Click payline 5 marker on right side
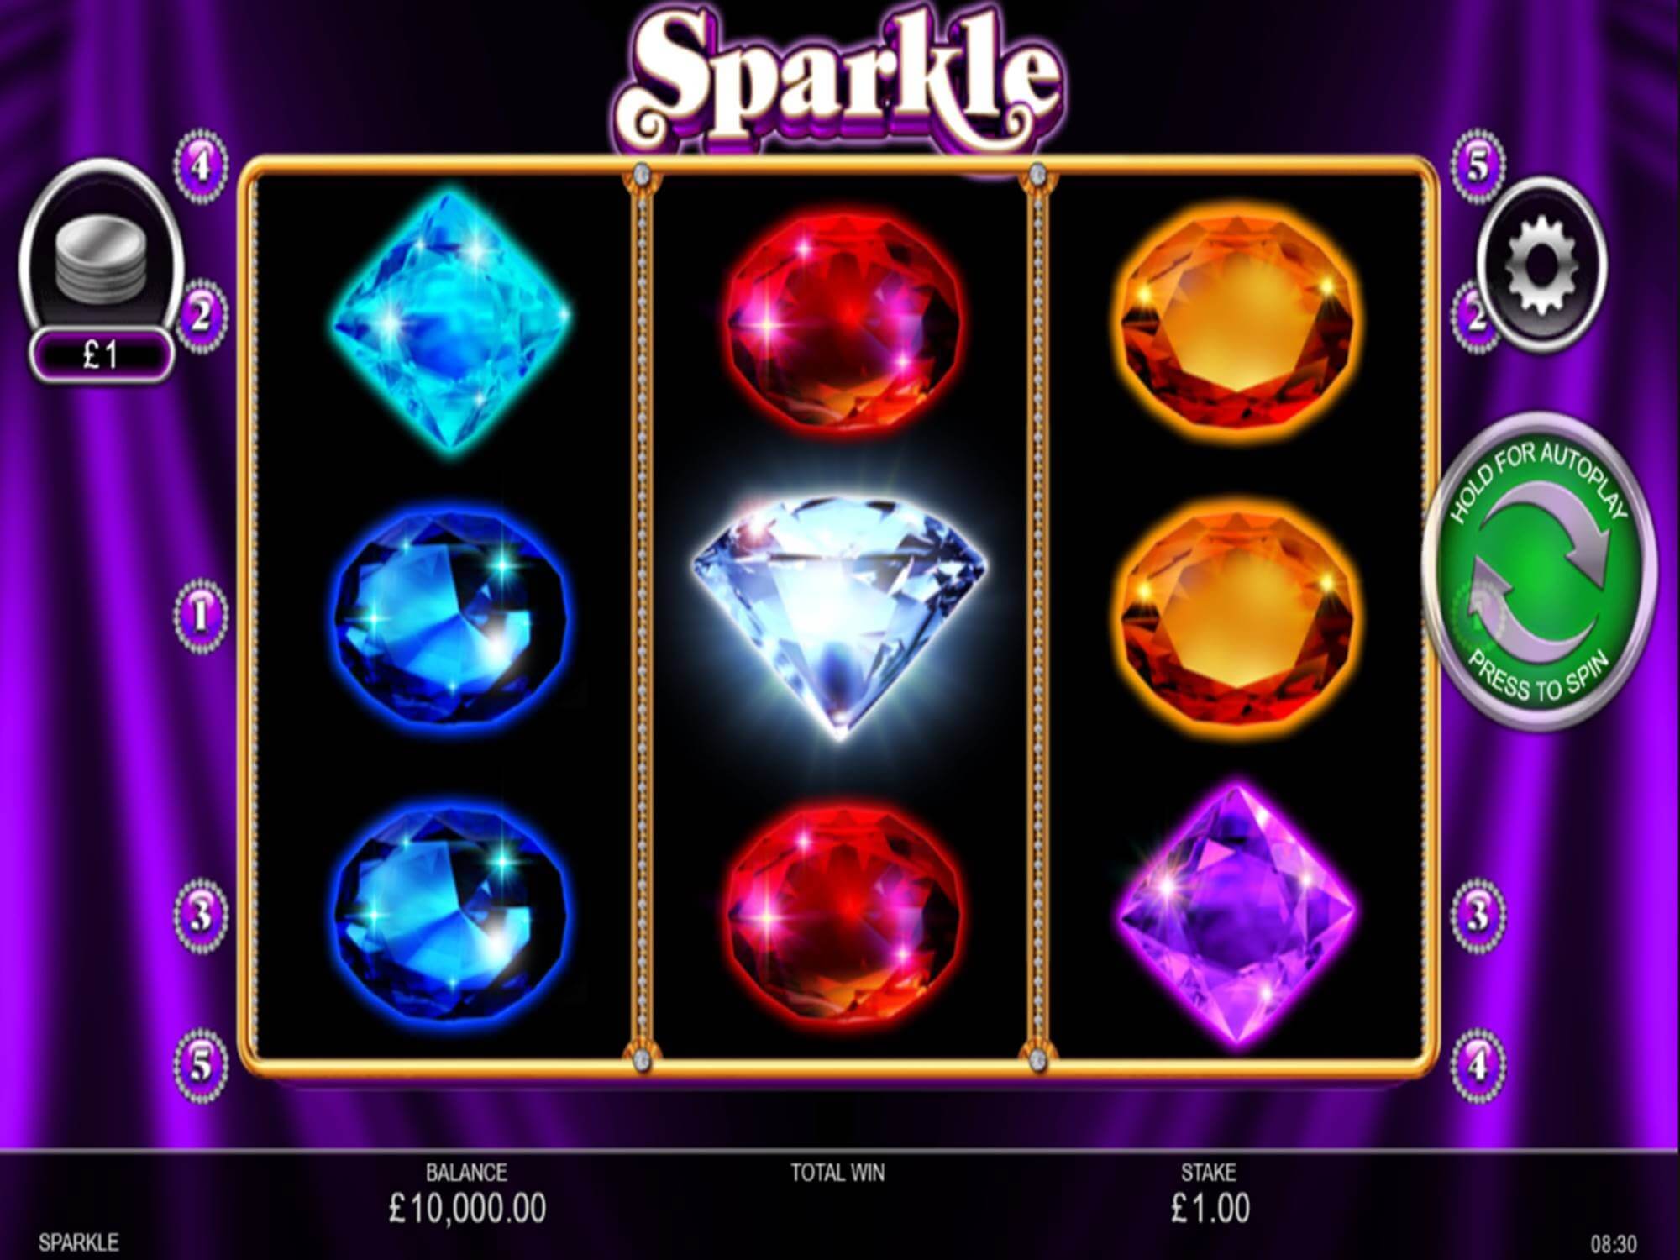Viewport: 1680px width, 1260px height. (x=1478, y=165)
